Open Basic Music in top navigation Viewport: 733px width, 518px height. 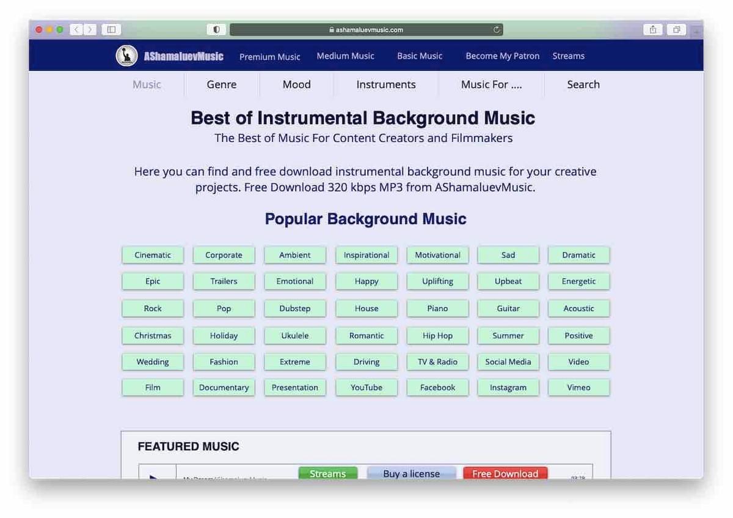(420, 56)
